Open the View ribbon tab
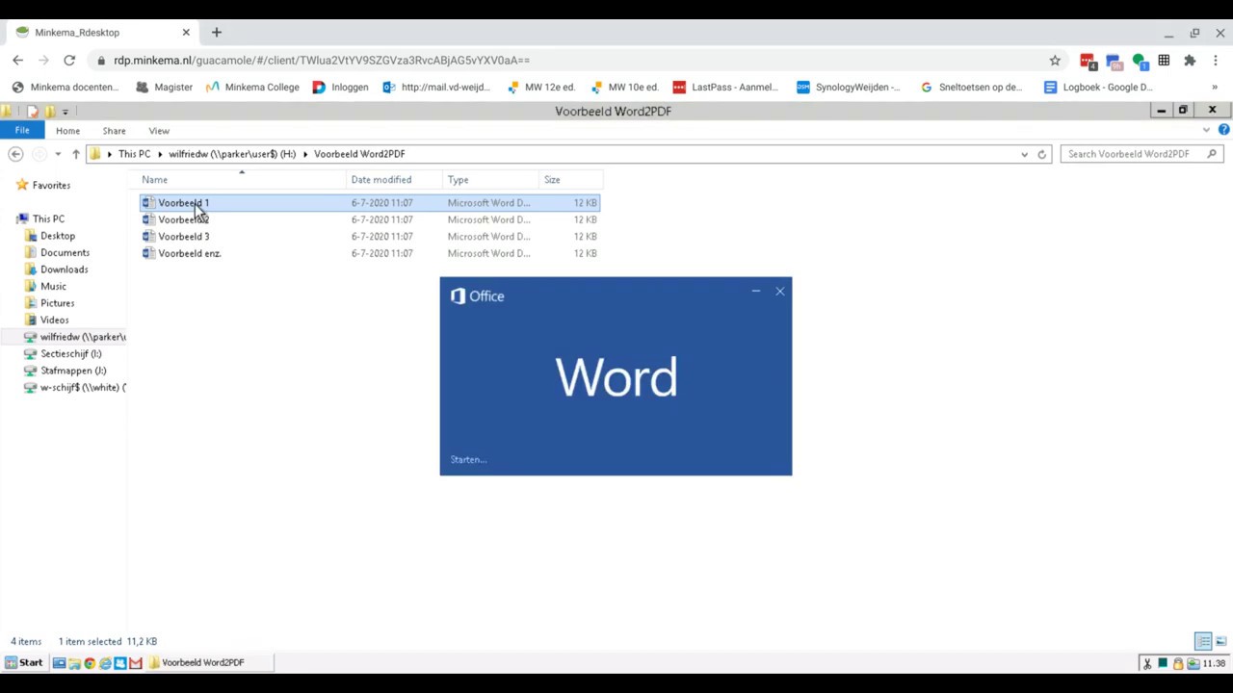 159,131
